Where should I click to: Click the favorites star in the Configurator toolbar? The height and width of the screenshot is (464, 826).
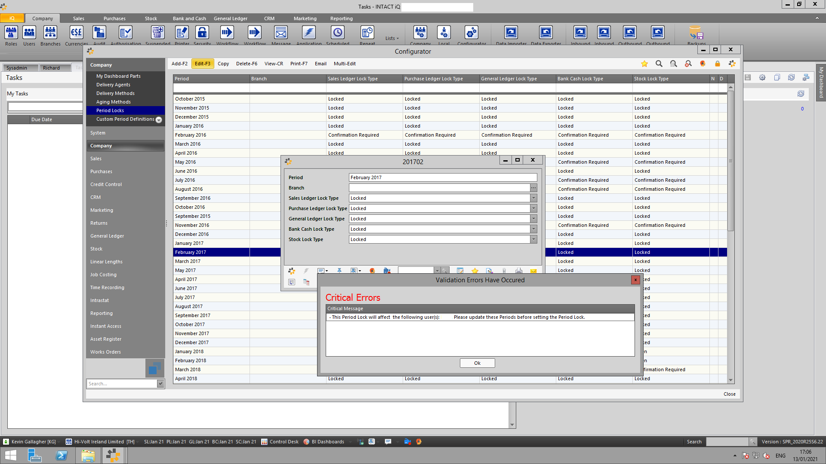click(644, 63)
